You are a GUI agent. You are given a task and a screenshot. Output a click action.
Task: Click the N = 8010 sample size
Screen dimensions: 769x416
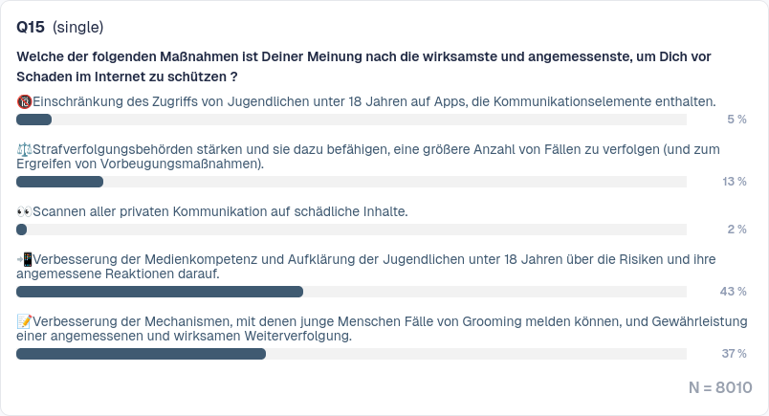click(x=720, y=387)
